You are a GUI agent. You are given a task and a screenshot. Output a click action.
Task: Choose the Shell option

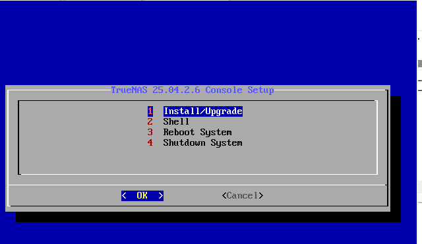click(176, 121)
